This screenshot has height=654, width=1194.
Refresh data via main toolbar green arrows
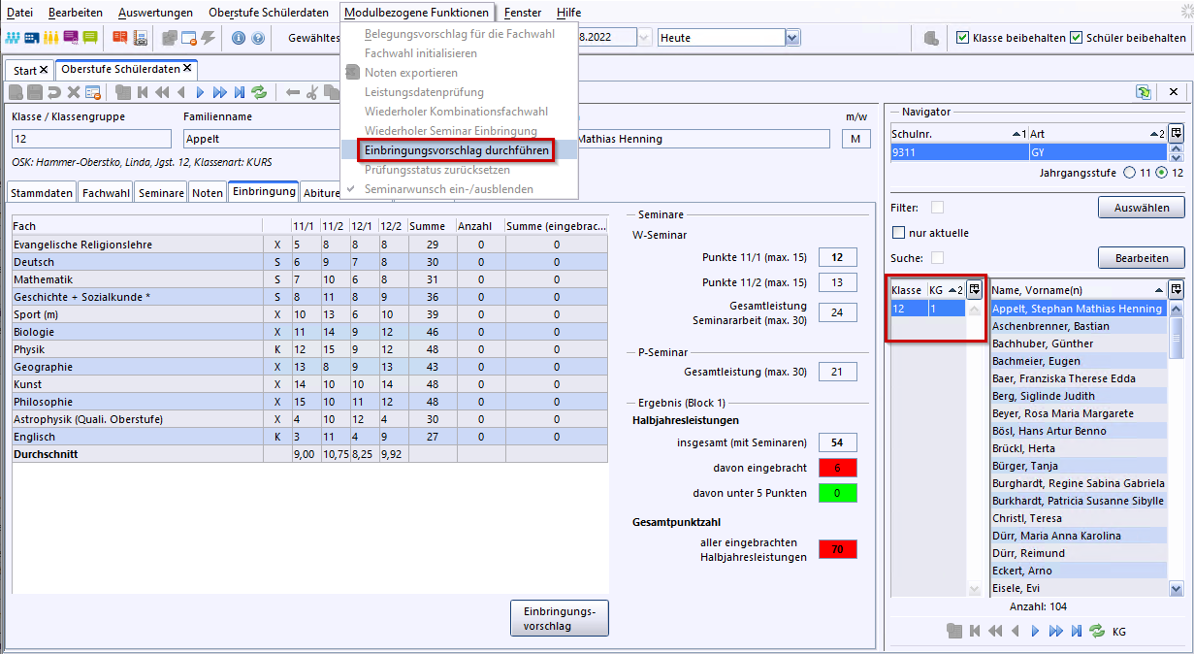tap(259, 92)
